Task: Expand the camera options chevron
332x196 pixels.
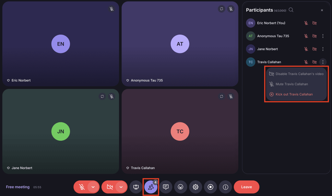Action: [121, 187]
